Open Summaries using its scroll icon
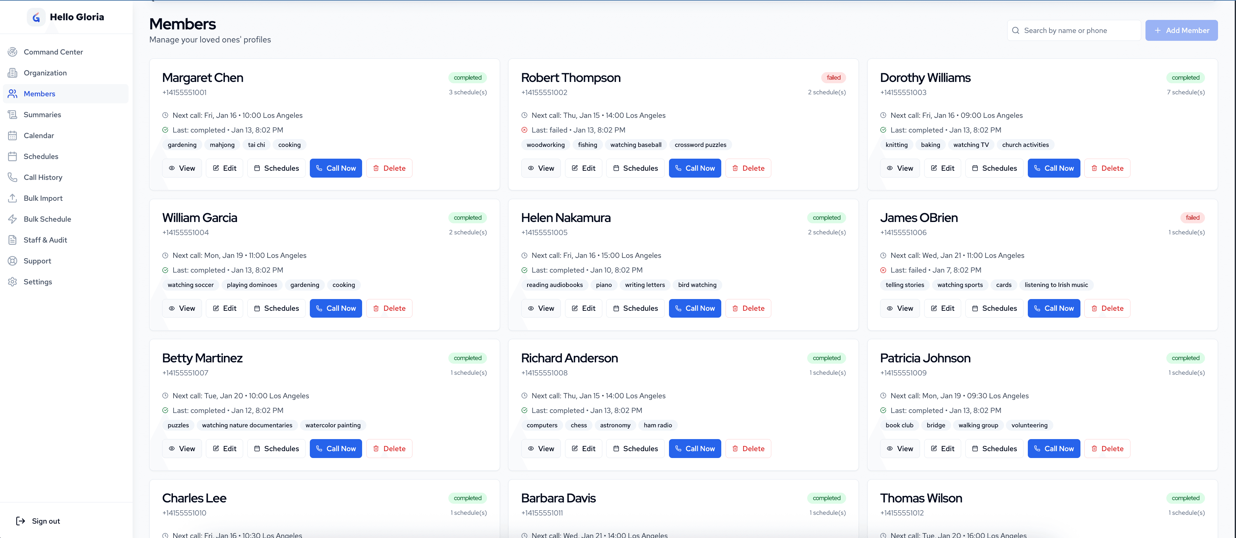Image resolution: width=1236 pixels, height=538 pixels. pos(12,114)
